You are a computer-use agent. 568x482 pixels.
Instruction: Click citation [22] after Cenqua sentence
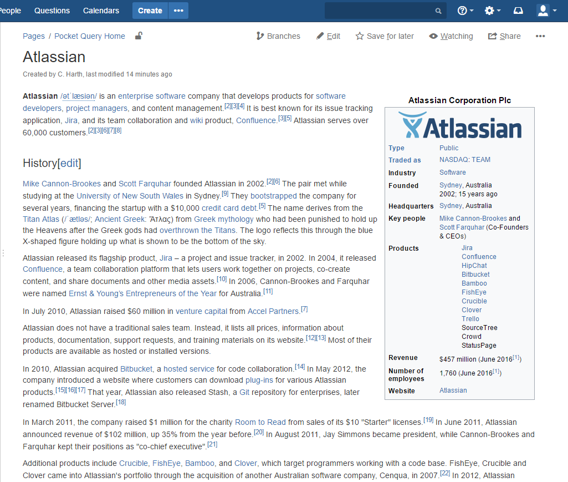pyautogui.click(x=445, y=473)
